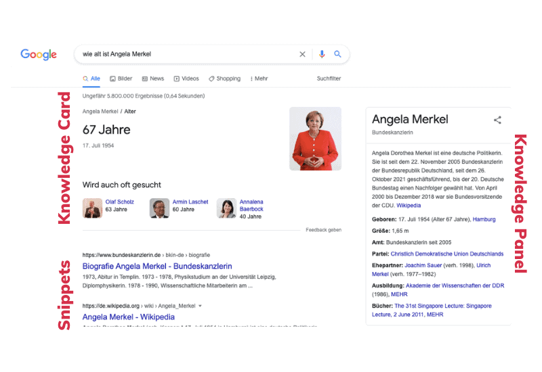
Task: Click the Ungefähr 5.800.000 Ergebnisse count
Action: (x=144, y=96)
